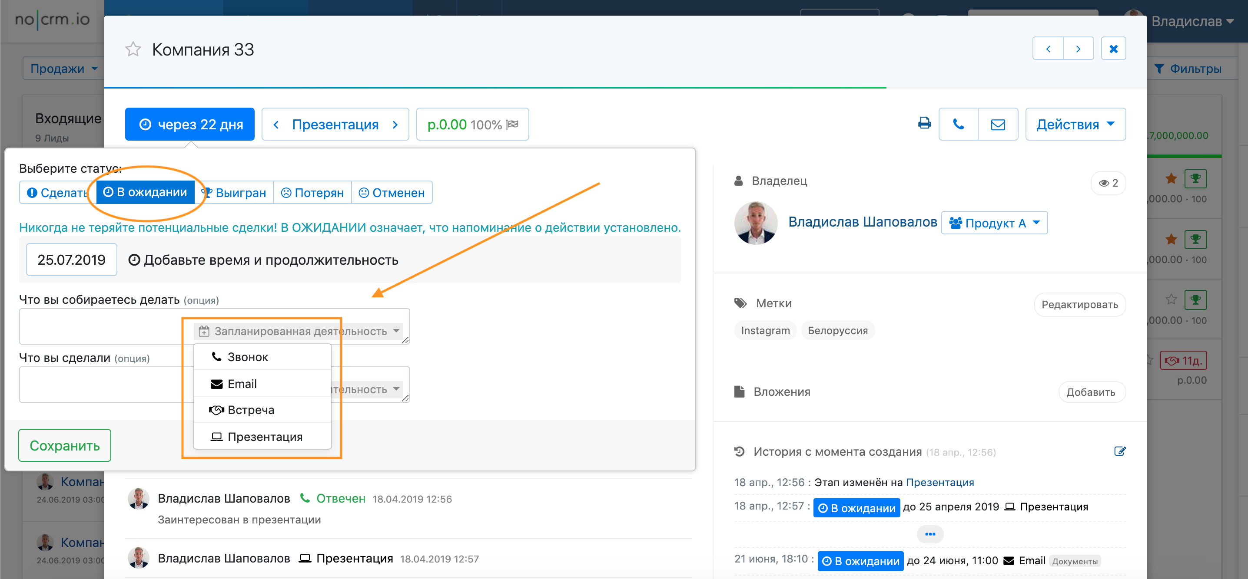Go to next lead with right arrow
1248x579 pixels.
click(x=1078, y=49)
